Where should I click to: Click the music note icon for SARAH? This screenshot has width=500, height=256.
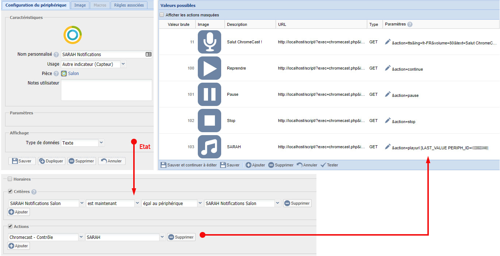coord(209,147)
